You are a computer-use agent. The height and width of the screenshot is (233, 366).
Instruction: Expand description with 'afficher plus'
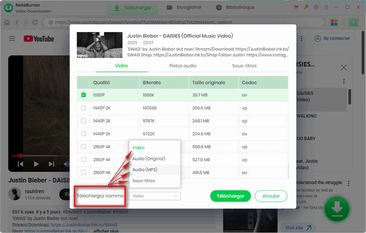106,231
